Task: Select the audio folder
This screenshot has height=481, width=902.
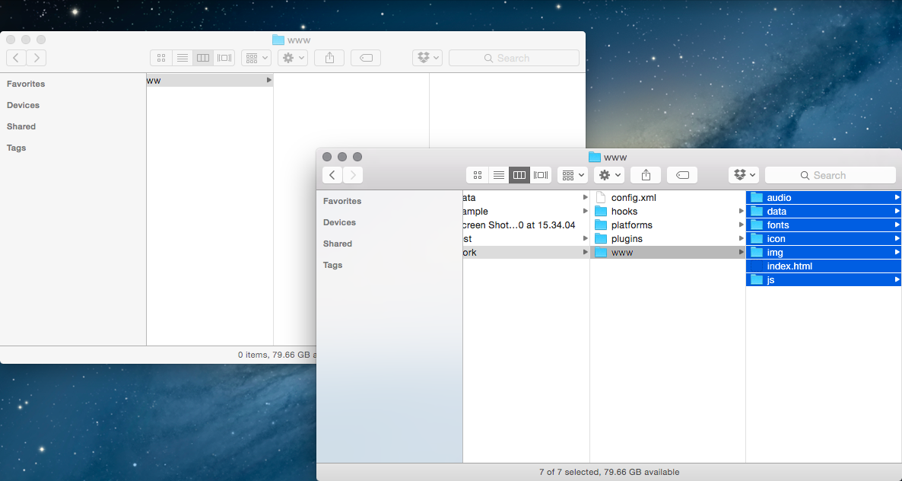Action: point(824,197)
